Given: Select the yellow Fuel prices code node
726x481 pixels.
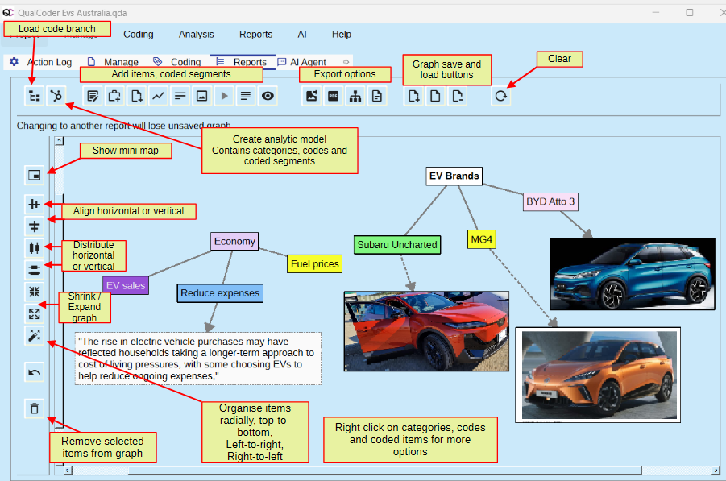Looking at the screenshot, I should [x=315, y=264].
